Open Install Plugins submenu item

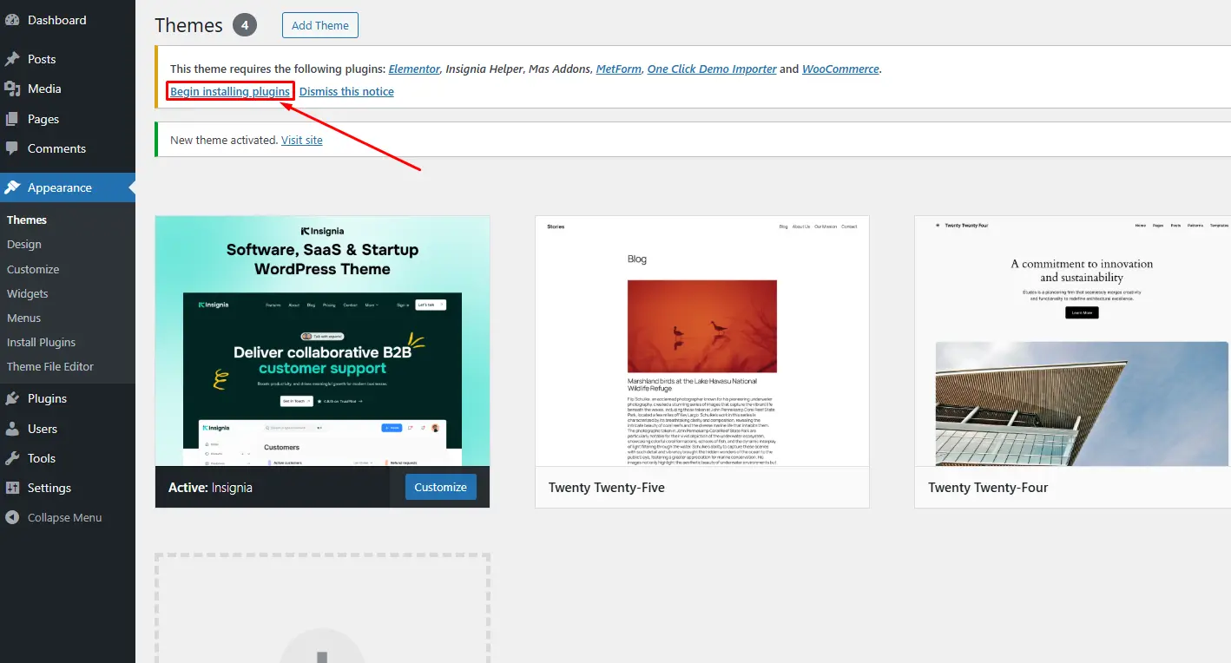(x=42, y=342)
